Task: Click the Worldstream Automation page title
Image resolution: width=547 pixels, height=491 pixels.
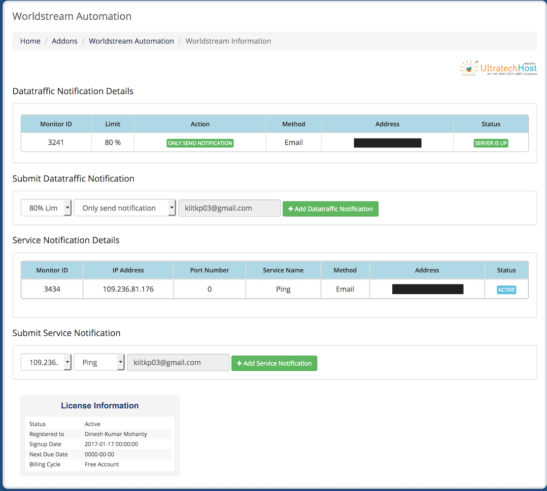Action: click(x=72, y=16)
